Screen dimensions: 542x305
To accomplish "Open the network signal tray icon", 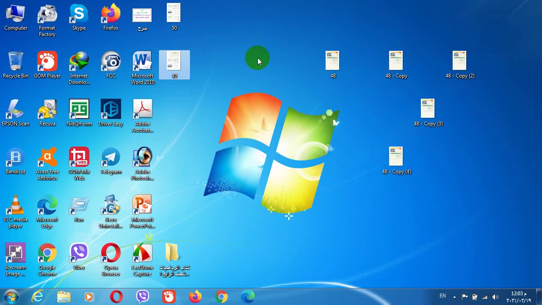I will [485, 297].
